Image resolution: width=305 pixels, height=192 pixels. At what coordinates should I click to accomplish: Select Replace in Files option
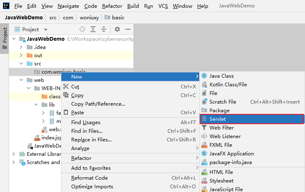pos(130,139)
